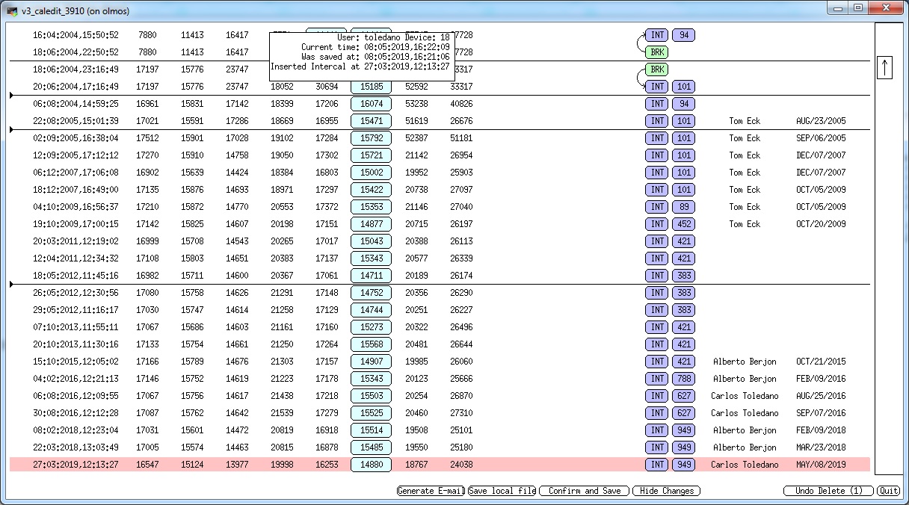
Task: Click INT tag in 18:05:2012 row
Action: [657, 276]
